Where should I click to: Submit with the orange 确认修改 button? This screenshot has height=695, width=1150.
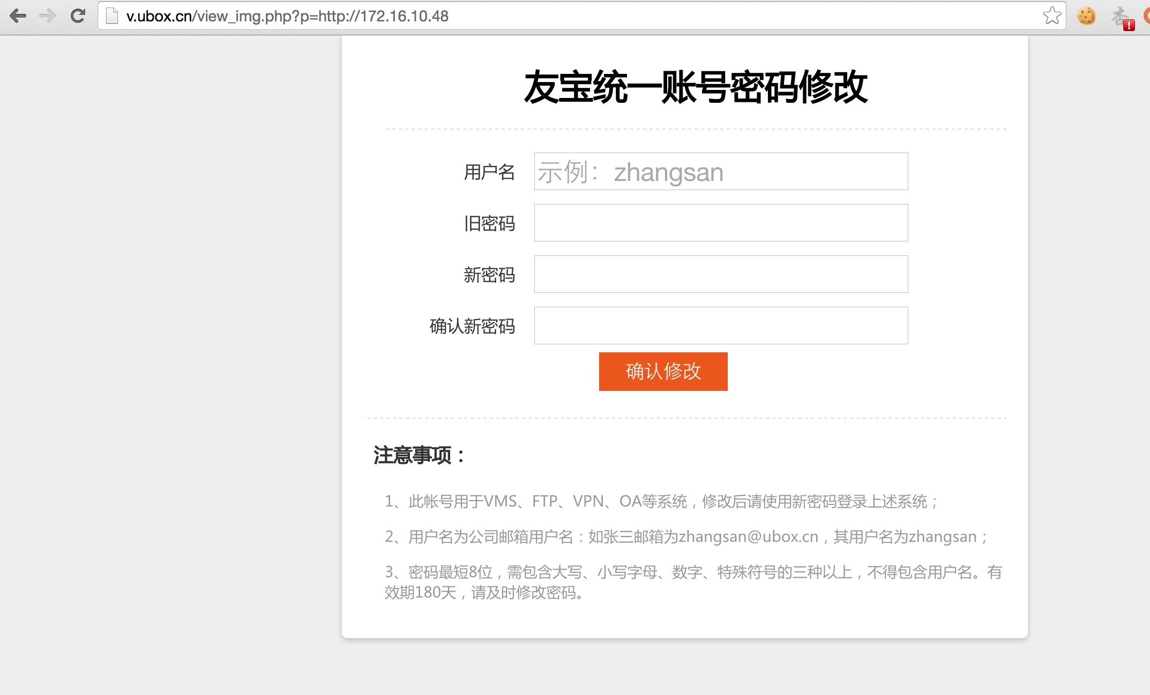(663, 372)
